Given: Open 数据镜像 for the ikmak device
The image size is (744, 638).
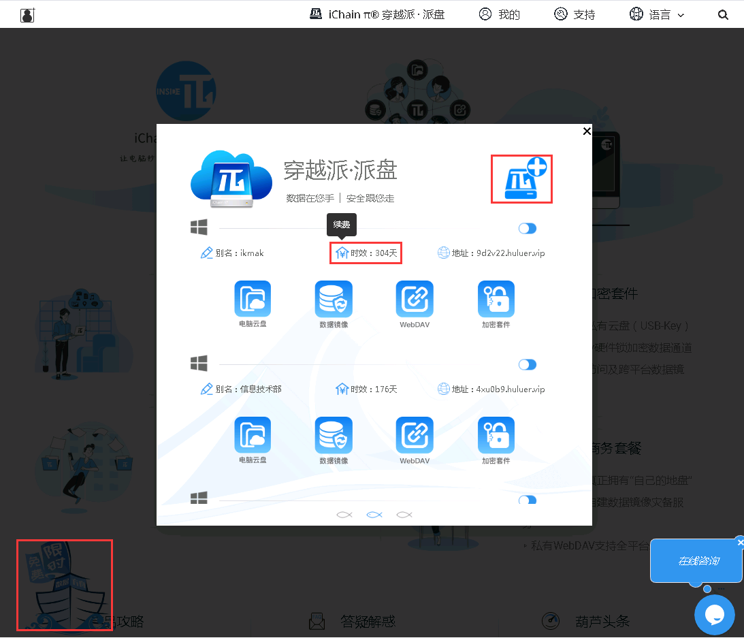Looking at the screenshot, I should (334, 304).
